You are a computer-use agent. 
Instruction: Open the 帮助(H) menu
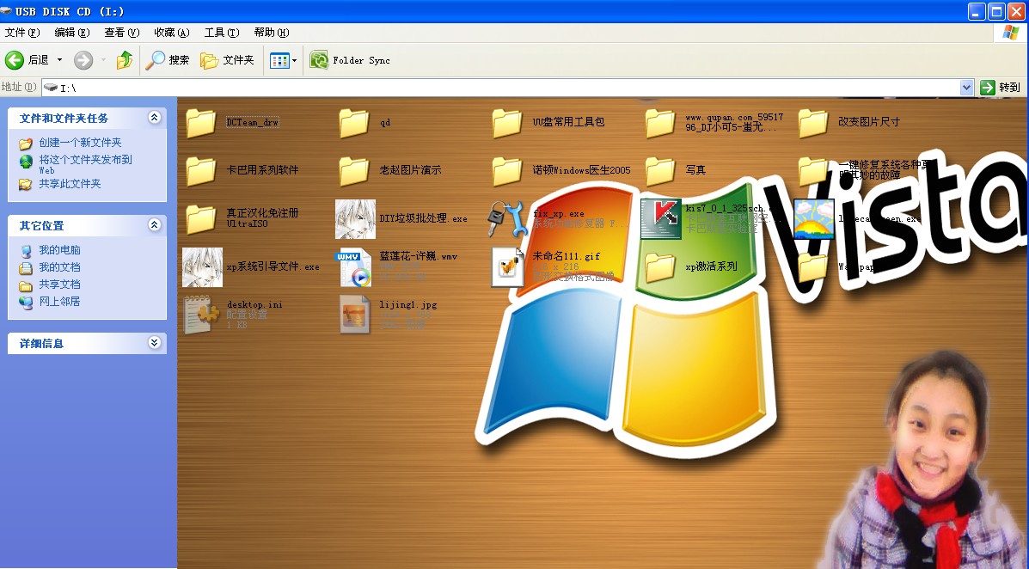[272, 32]
